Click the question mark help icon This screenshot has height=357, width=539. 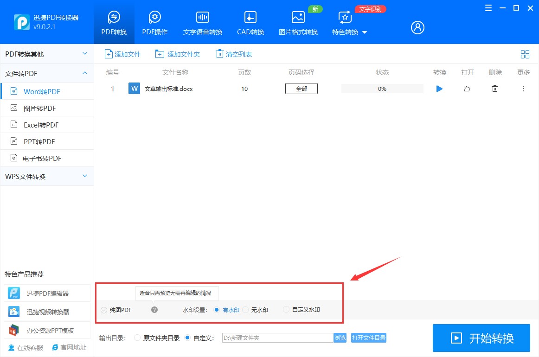click(154, 310)
